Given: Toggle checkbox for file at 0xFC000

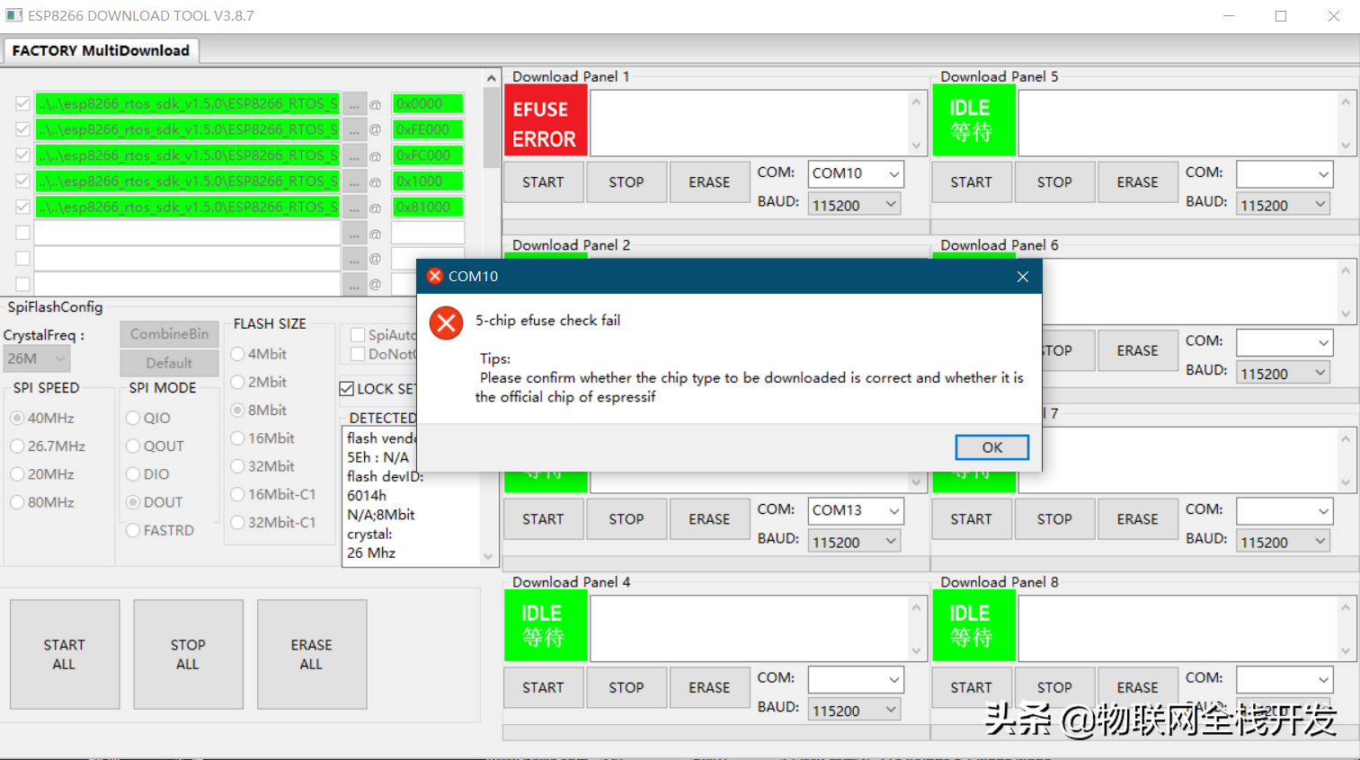Looking at the screenshot, I should pyautogui.click(x=22, y=155).
